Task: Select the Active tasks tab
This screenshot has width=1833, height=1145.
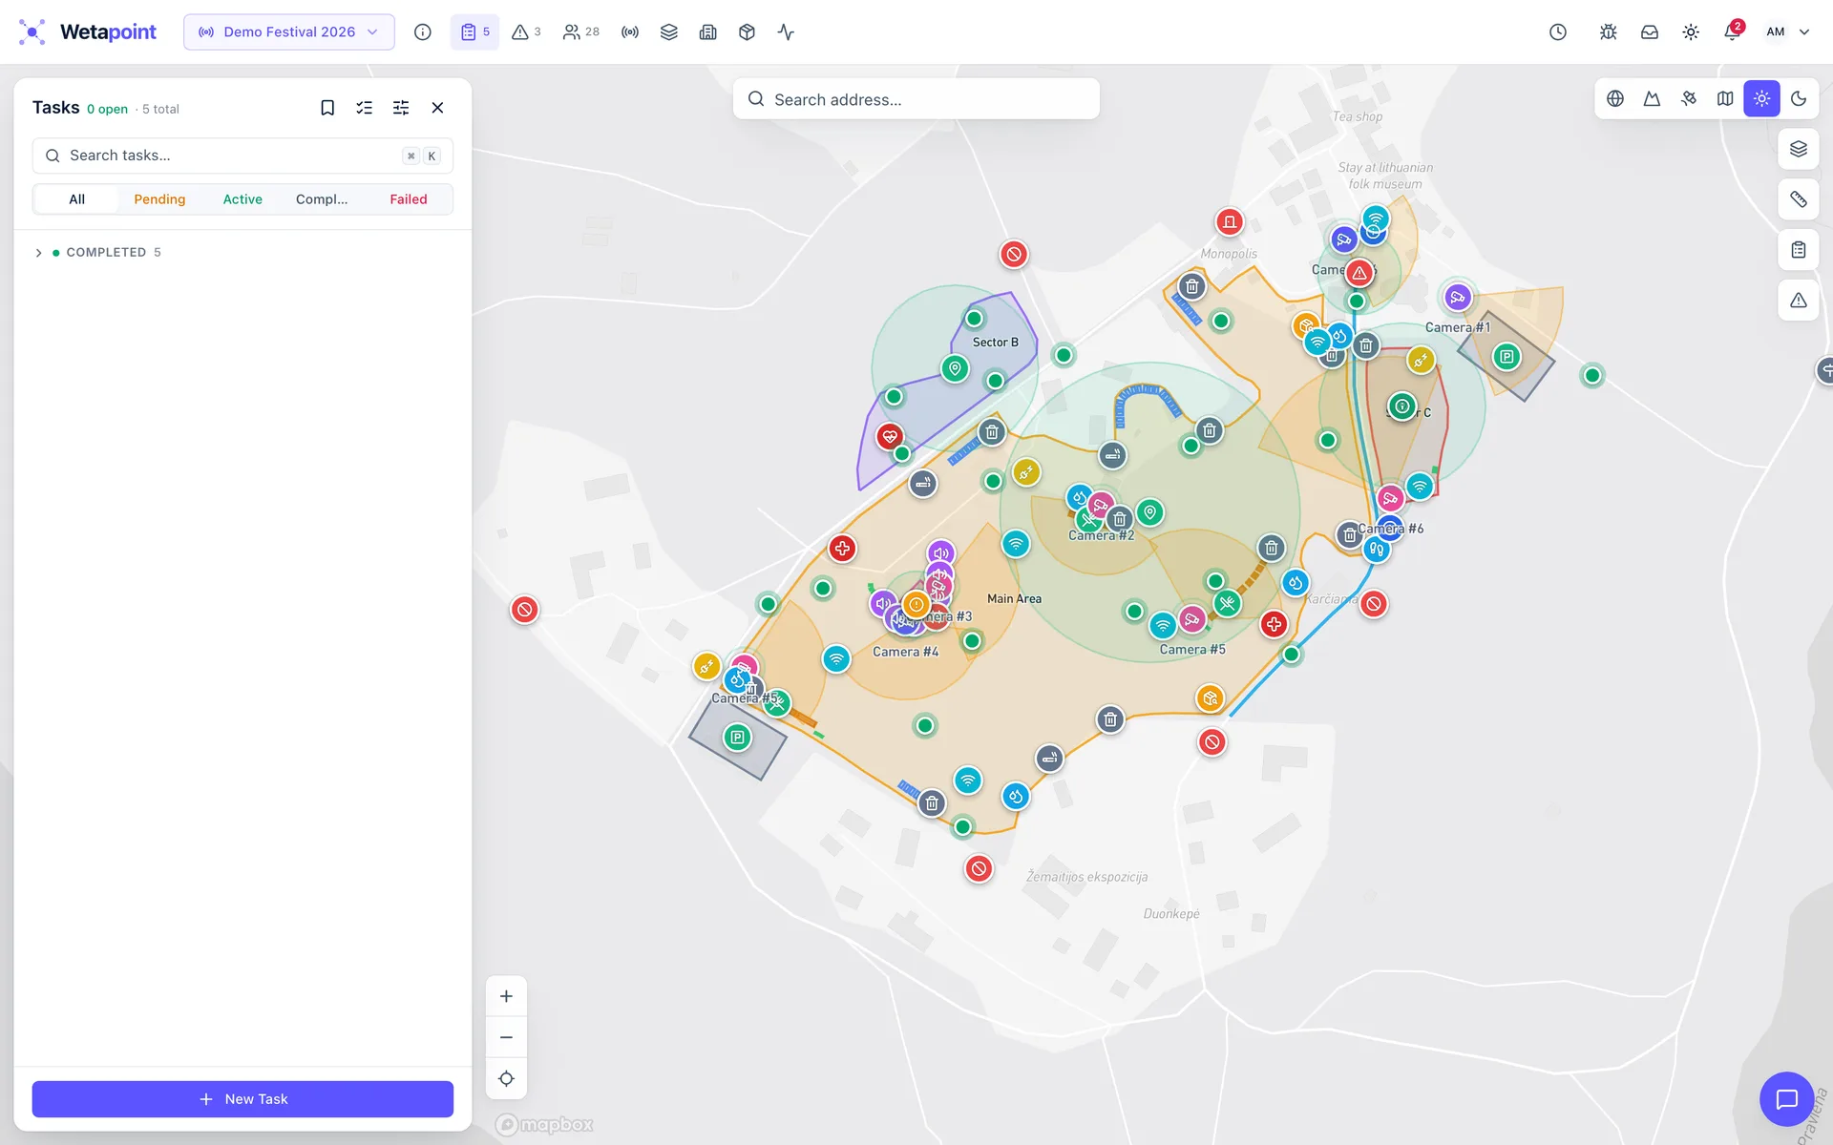Action: point(242,199)
